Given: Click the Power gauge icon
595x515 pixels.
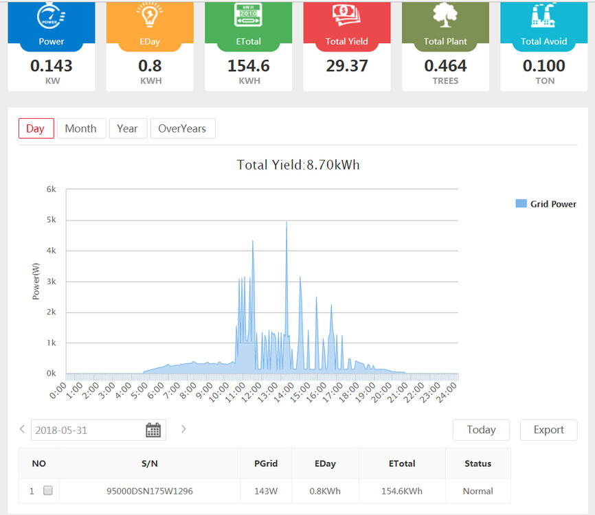Looking at the screenshot, I should 51,16.
